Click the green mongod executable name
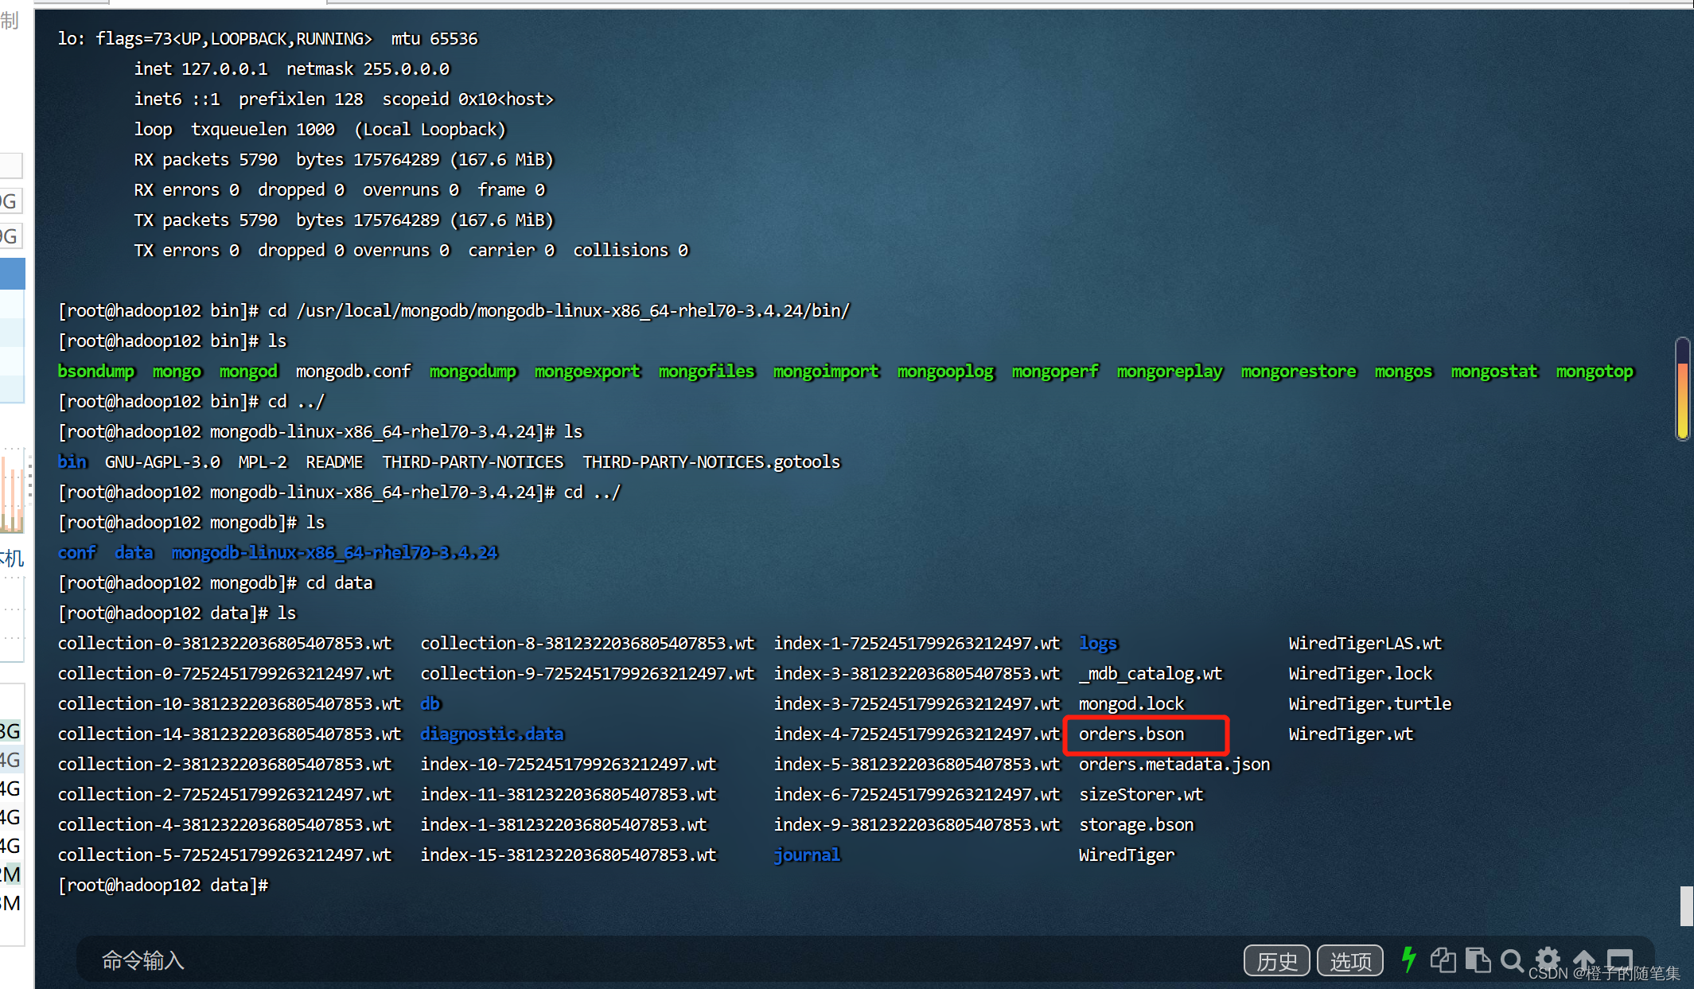The width and height of the screenshot is (1694, 989). click(x=248, y=371)
